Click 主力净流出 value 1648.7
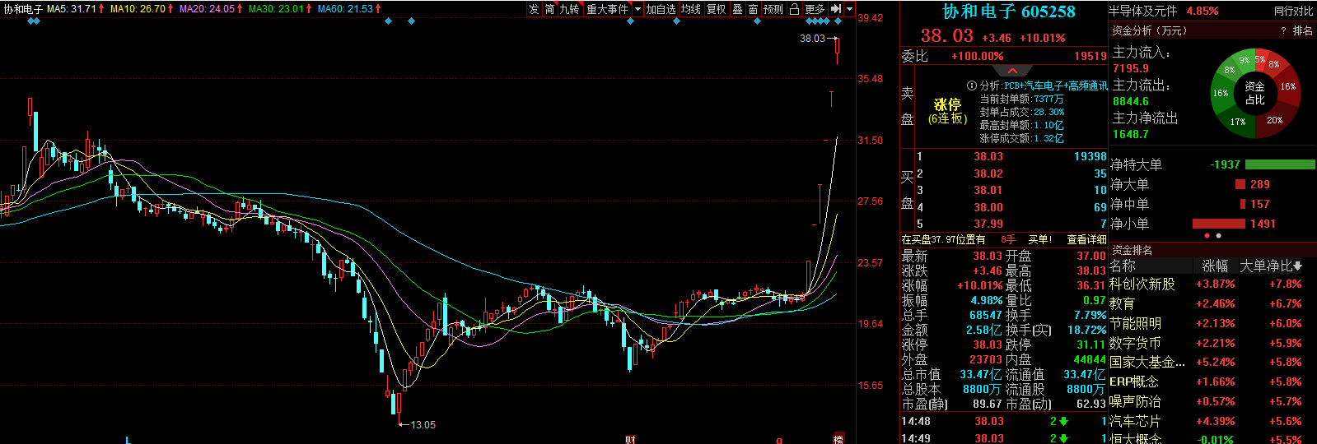Screen dimensions: 1317x444 point(1130,134)
